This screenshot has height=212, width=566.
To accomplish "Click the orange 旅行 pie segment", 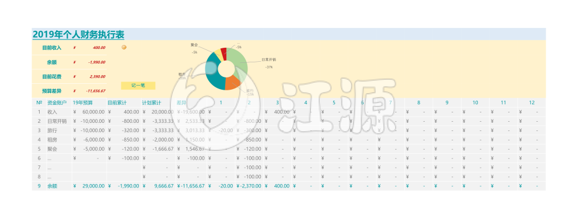I will (232, 83).
